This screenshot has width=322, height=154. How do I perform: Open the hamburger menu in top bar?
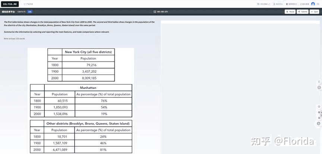pyautogui.click(x=318, y=4)
